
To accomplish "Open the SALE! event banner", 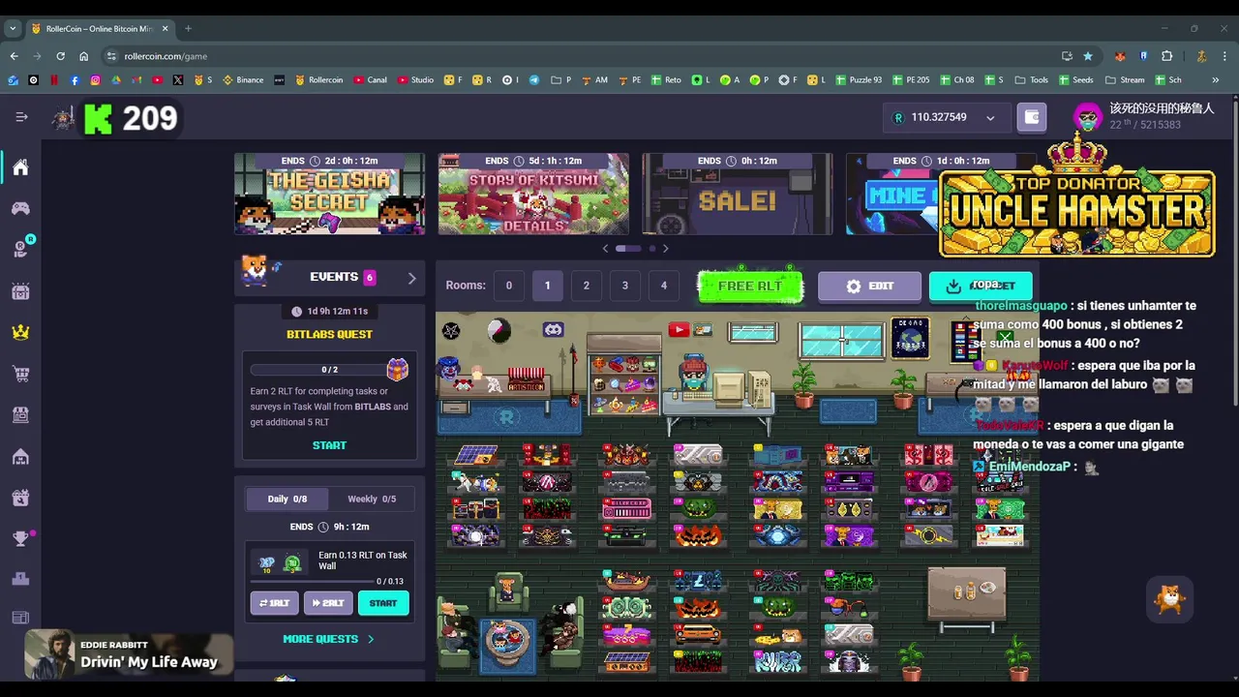I will [737, 194].
